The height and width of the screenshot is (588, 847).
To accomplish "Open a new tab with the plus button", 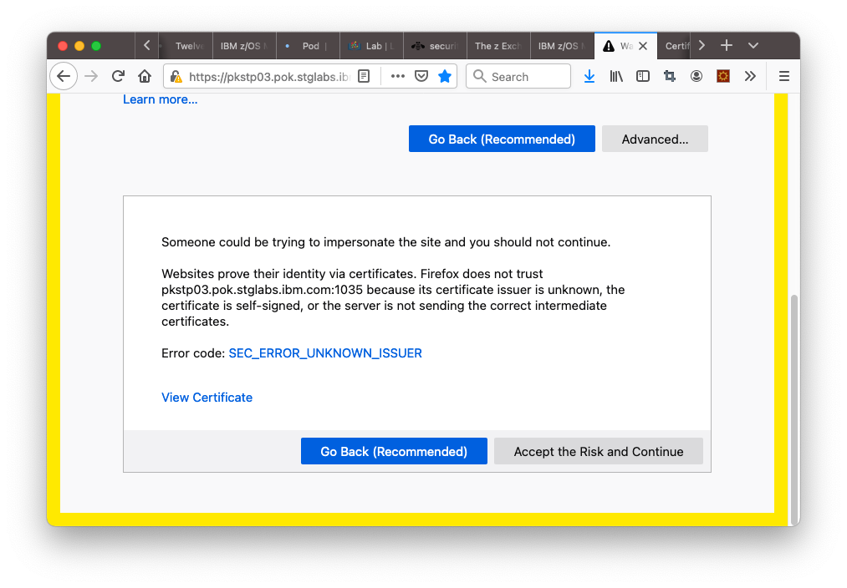I will (x=727, y=45).
